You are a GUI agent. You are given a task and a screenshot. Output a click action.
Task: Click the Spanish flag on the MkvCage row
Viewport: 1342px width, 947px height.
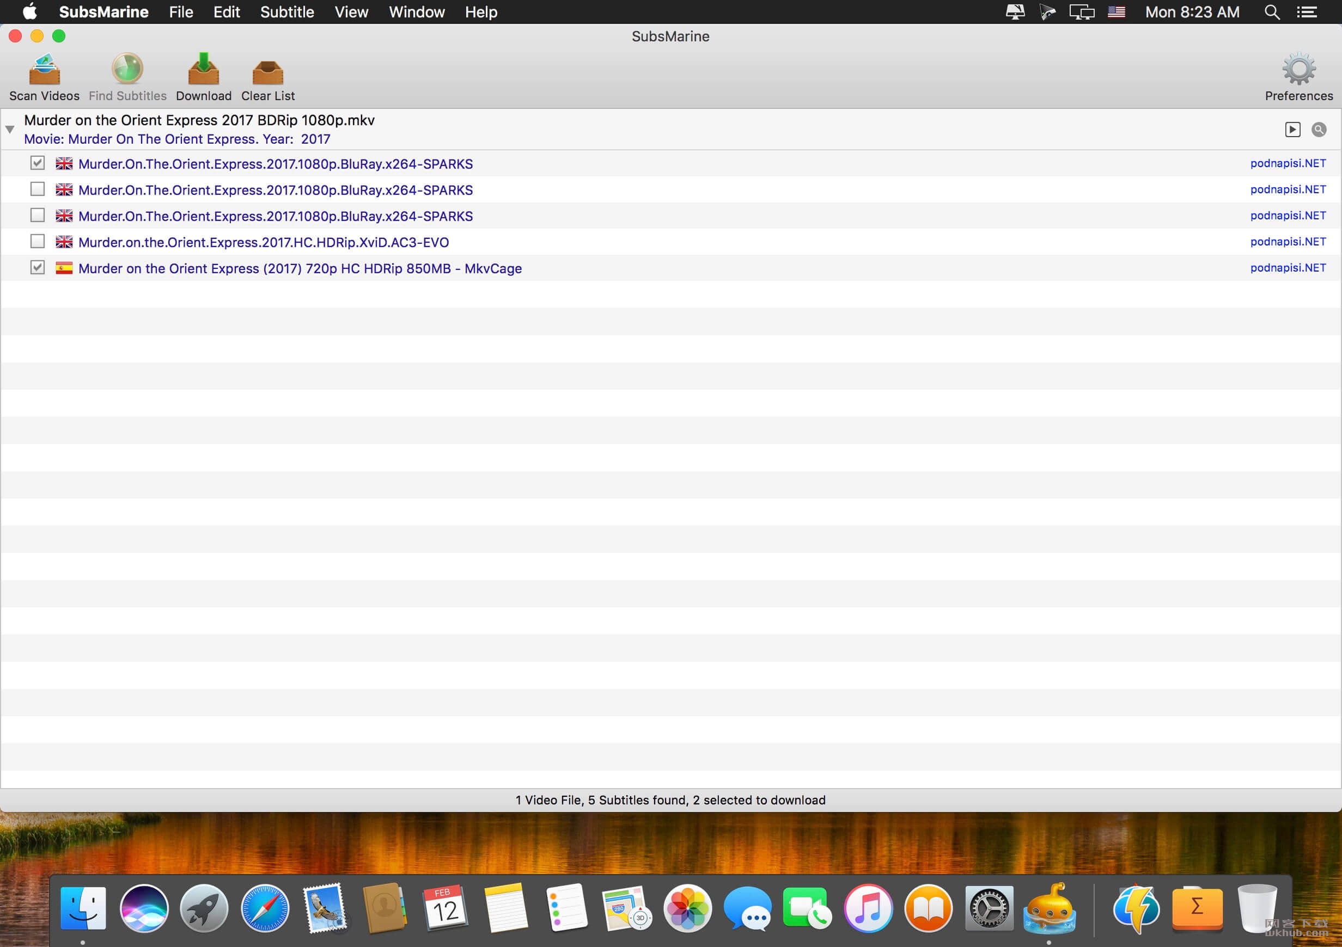[x=64, y=268]
